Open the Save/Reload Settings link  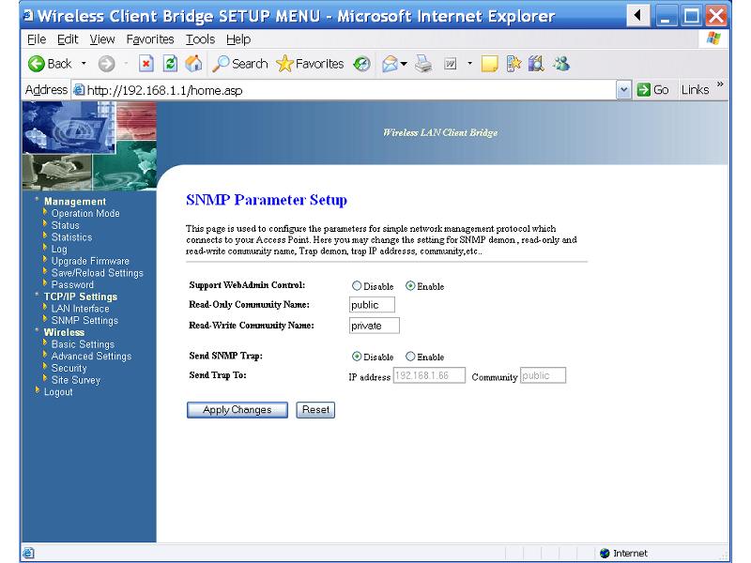tap(98, 273)
